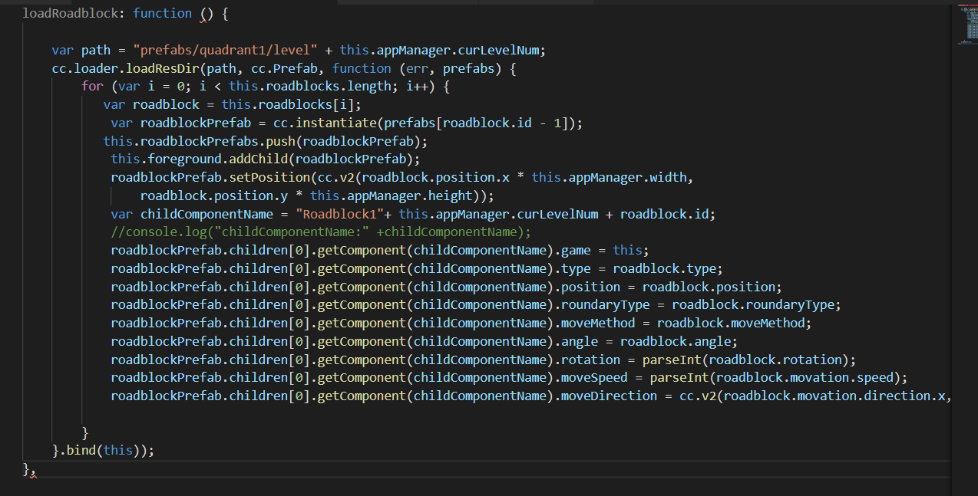
Task: Click cc.instantiate method call
Action: [x=325, y=123]
